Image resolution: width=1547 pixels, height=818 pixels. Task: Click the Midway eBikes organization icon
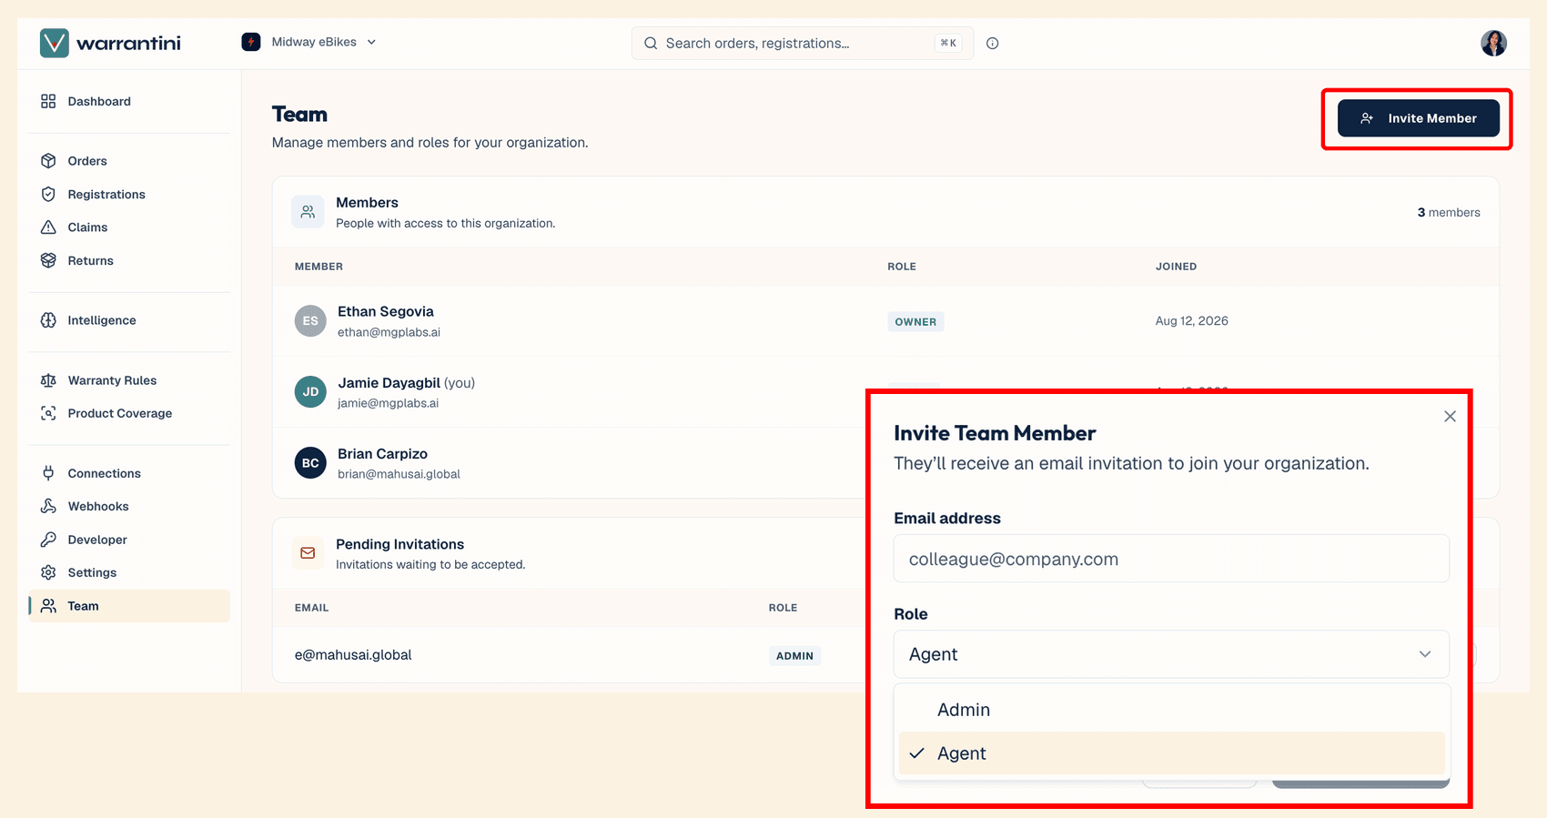(251, 42)
